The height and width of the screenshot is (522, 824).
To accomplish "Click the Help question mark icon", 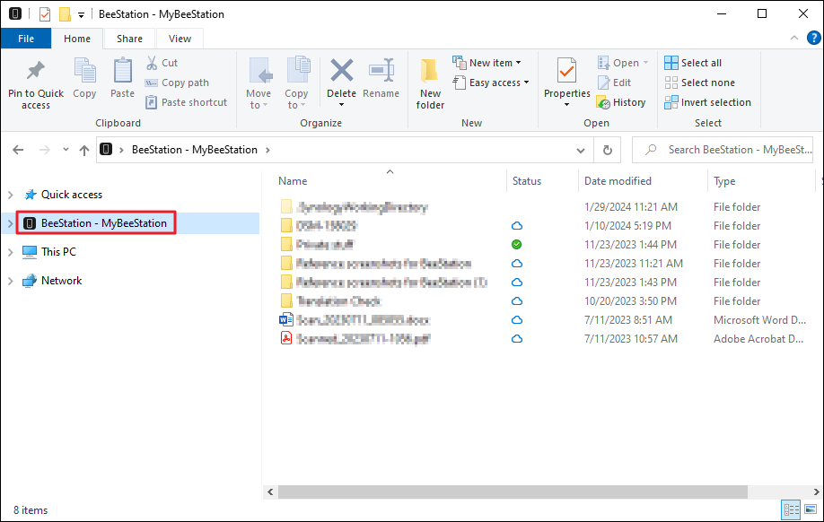I will [x=813, y=38].
